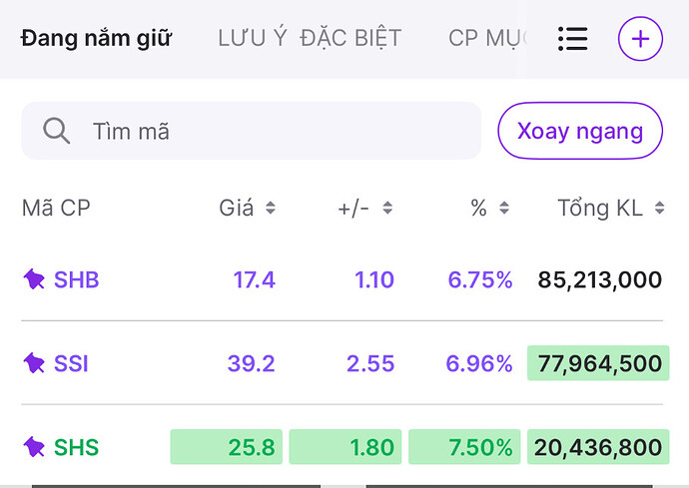Tap the pin icon beside SHB
The height and width of the screenshot is (488, 689).
(x=35, y=280)
